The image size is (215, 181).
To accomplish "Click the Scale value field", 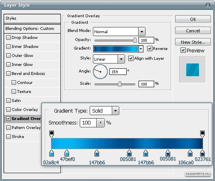I will [146, 84].
